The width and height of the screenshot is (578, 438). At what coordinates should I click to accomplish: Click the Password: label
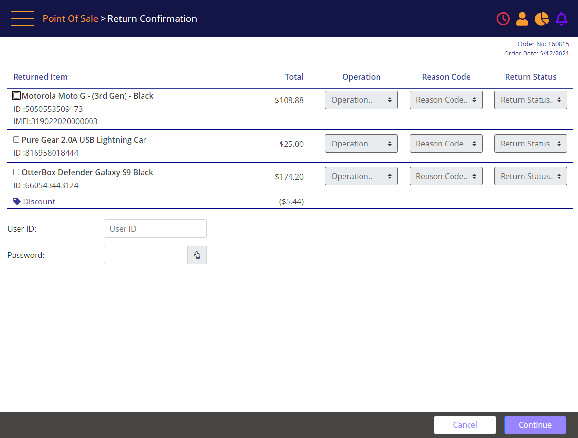pos(26,255)
